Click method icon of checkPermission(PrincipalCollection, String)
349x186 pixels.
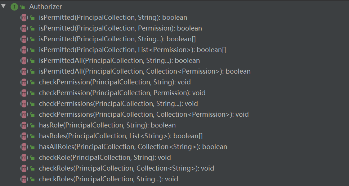[24, 82]
